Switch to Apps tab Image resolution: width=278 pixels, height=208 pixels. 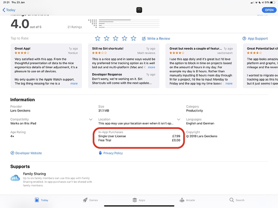139,200
